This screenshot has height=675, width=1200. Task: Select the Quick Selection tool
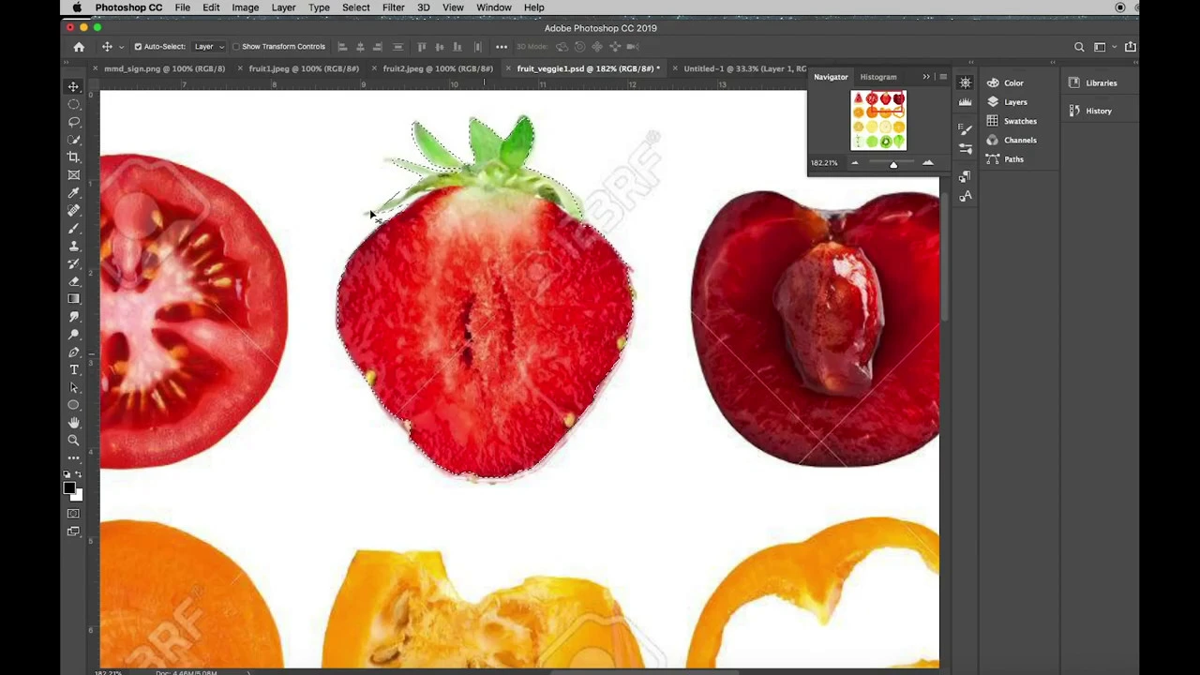click(73, 140)
